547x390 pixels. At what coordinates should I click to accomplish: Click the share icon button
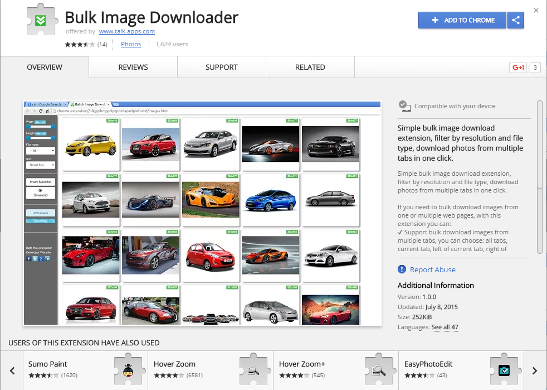pos(516,20)
